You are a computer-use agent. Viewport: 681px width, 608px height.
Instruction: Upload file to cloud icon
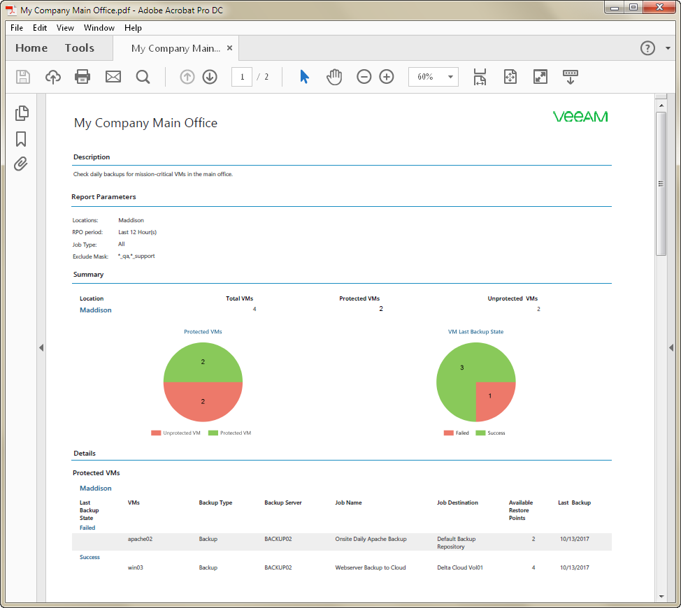(53, 77)
